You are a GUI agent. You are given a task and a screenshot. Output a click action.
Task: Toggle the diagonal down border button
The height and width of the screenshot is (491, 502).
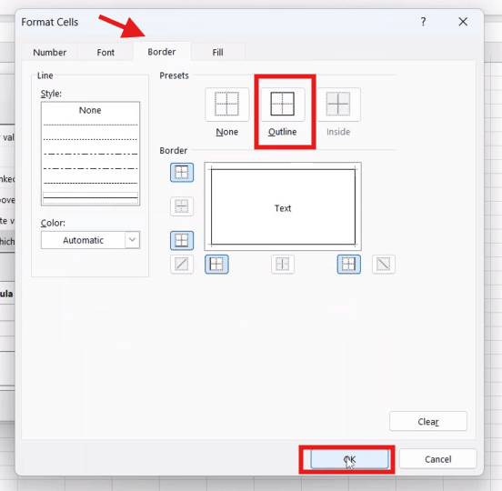coord(384,265)
